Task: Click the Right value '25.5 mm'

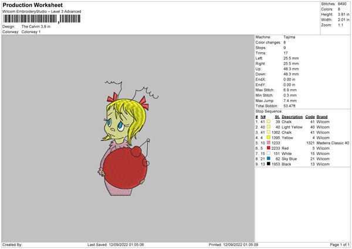Action: click(291, 63)
